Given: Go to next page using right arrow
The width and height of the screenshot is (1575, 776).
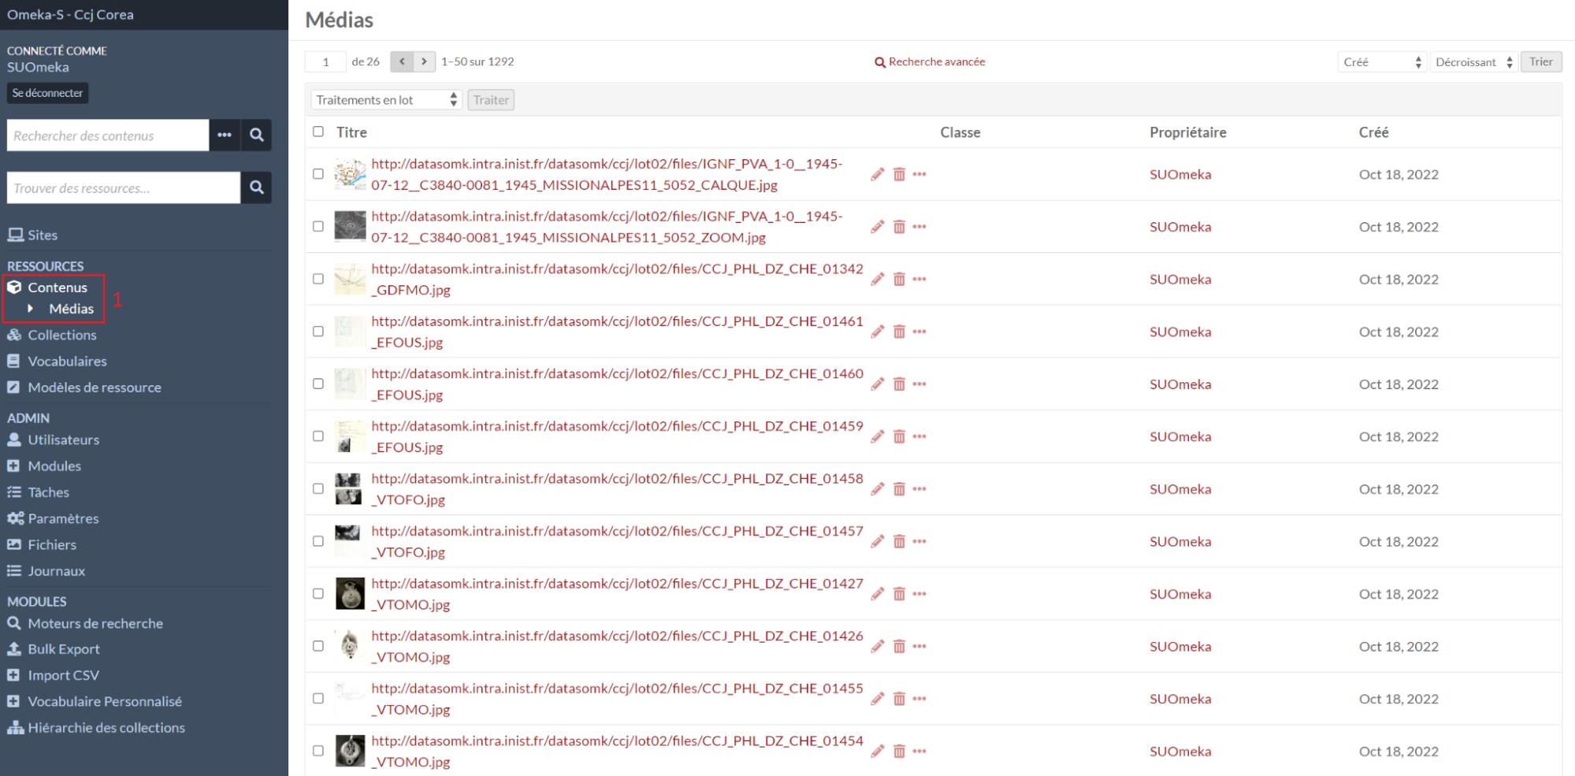Looking at the screenshot, I should pyautogui.click(x=424, y=61).
